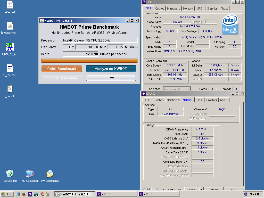
Task: Click the first quick launch icon beside Start
Action: coord(18,194)
